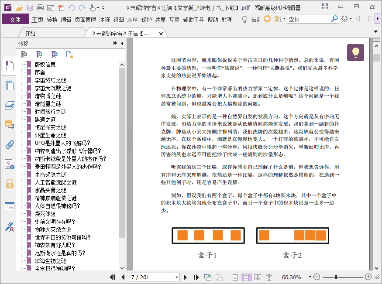382x284 pixels.
Task: Expand the folder search dropdown
Action: click(x=284, y=19)
